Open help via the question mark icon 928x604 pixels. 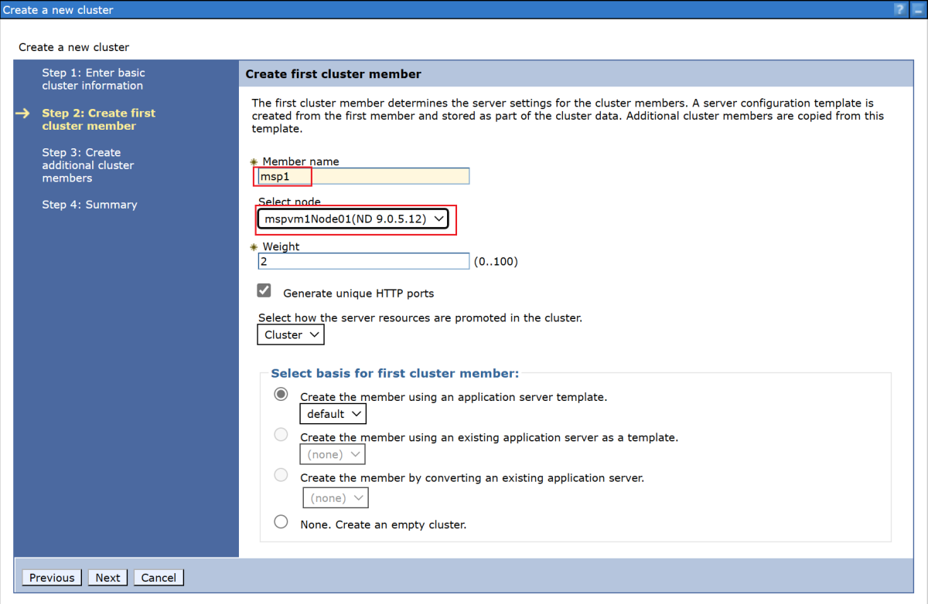coord(898,9)
